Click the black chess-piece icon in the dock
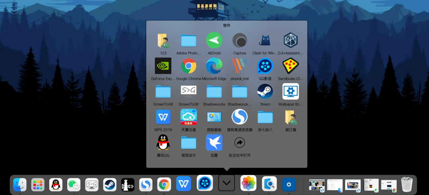 (x=128, y=185)
